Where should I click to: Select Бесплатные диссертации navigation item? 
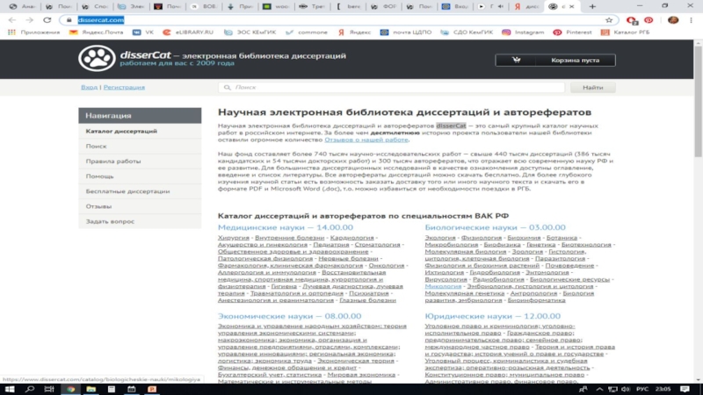121,191
